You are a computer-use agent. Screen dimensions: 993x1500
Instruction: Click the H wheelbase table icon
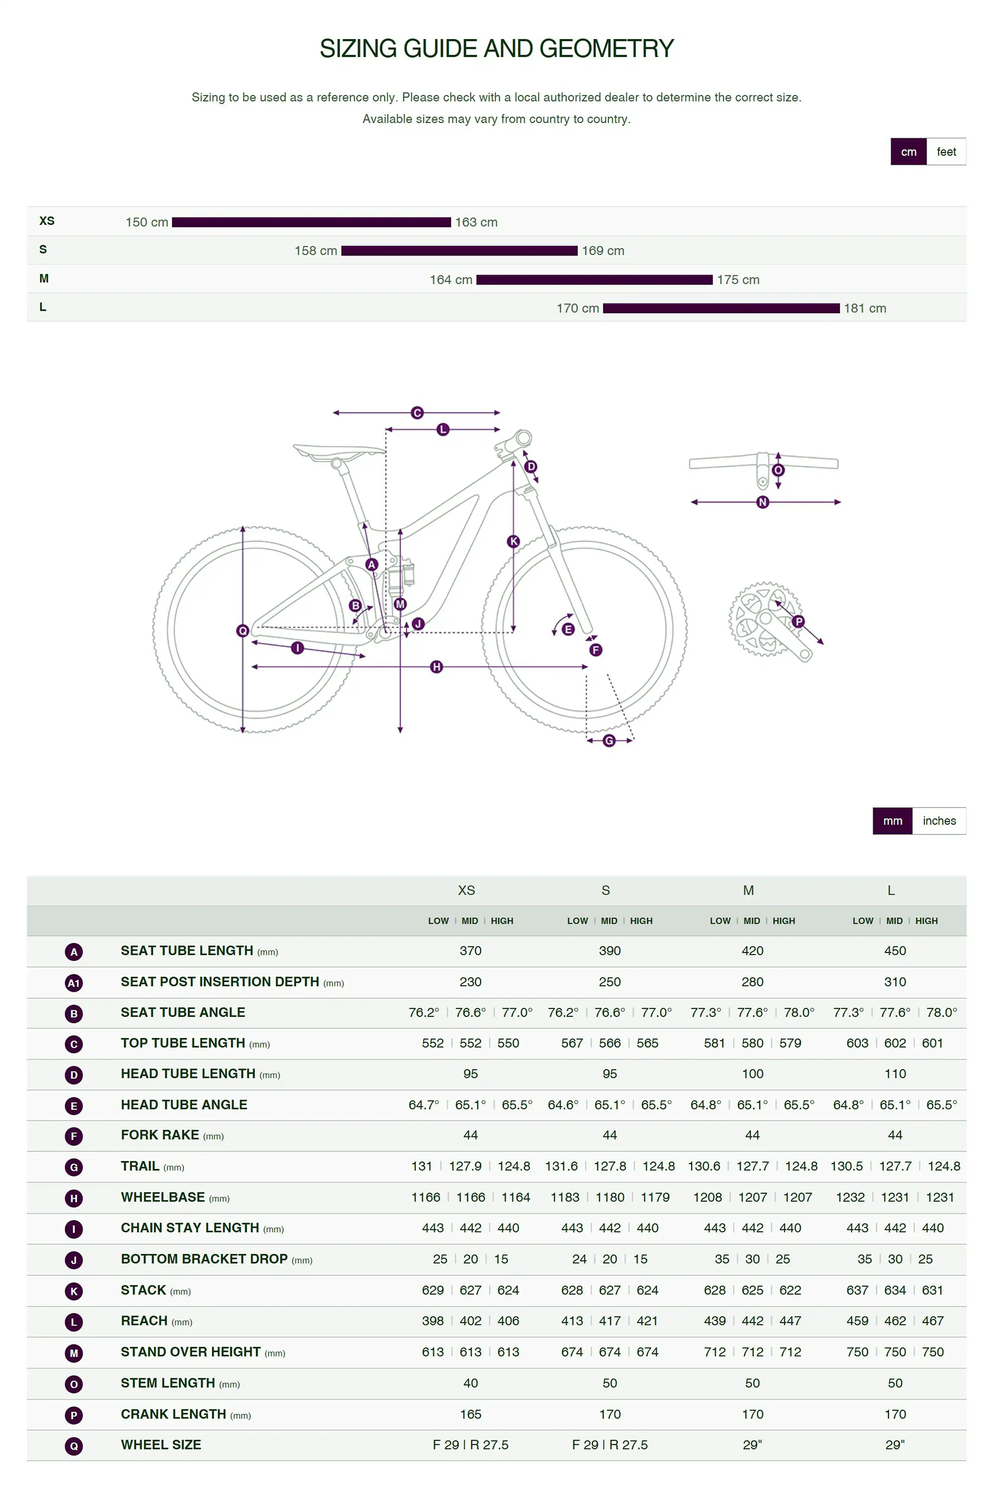click(x=73, y=1198)
